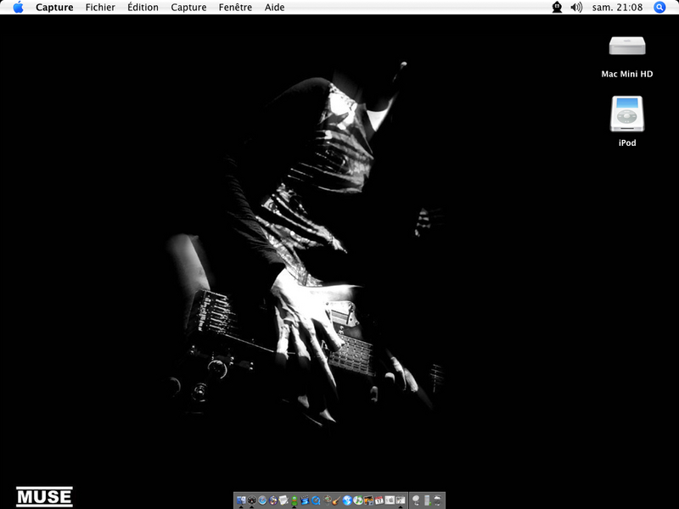Open the Fenêtre menu

(235, 8)
